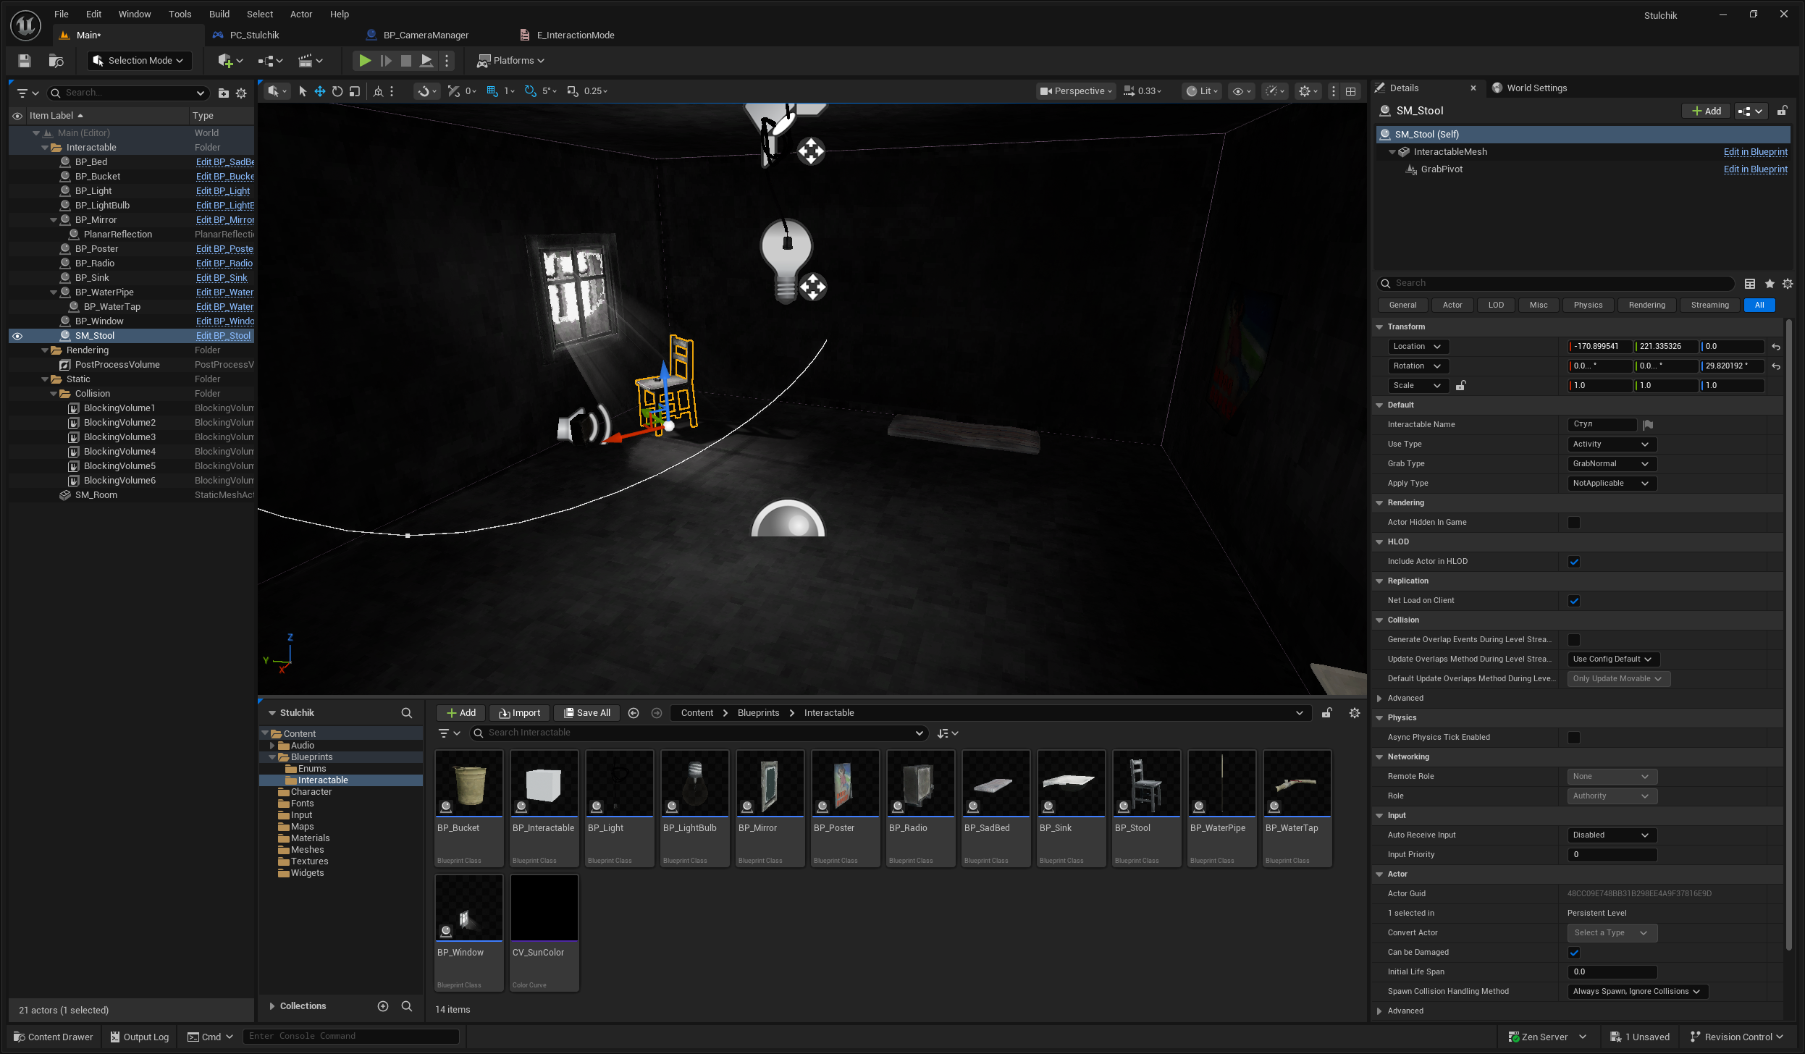The height and width of the screenshot is (1054, 1805).
Task: Collapse the Transform section
Action: (x=1380, y=327)
